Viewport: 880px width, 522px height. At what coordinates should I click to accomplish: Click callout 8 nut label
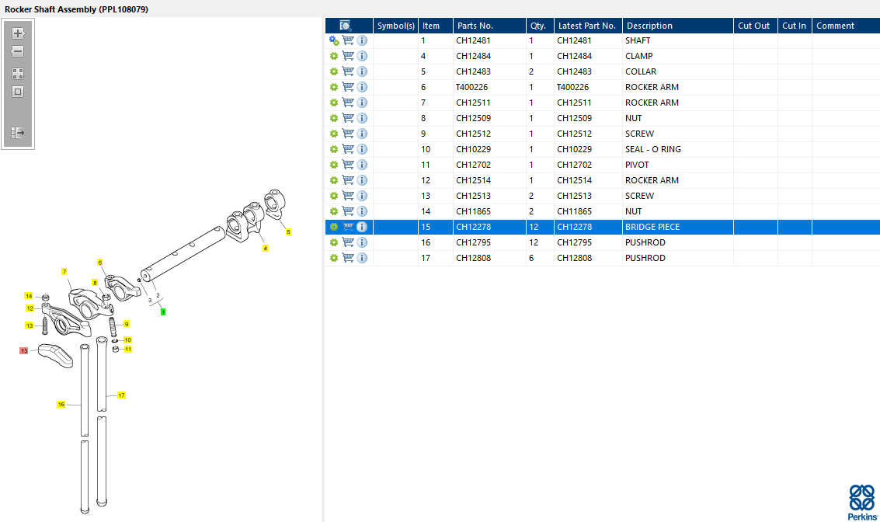(x=95, y=283)
